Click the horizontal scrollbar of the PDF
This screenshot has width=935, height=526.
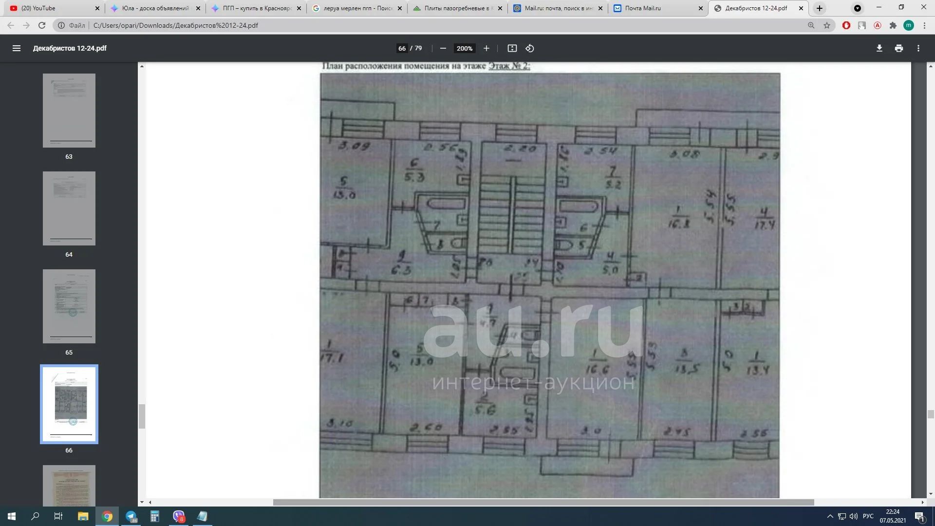tap(543, 502)
